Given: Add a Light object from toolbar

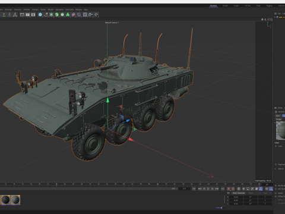Looking at the screenshot, I should [96, 15].
